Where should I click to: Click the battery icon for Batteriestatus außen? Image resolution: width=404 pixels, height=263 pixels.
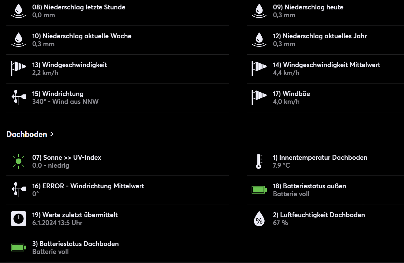(x=259, y=190)
